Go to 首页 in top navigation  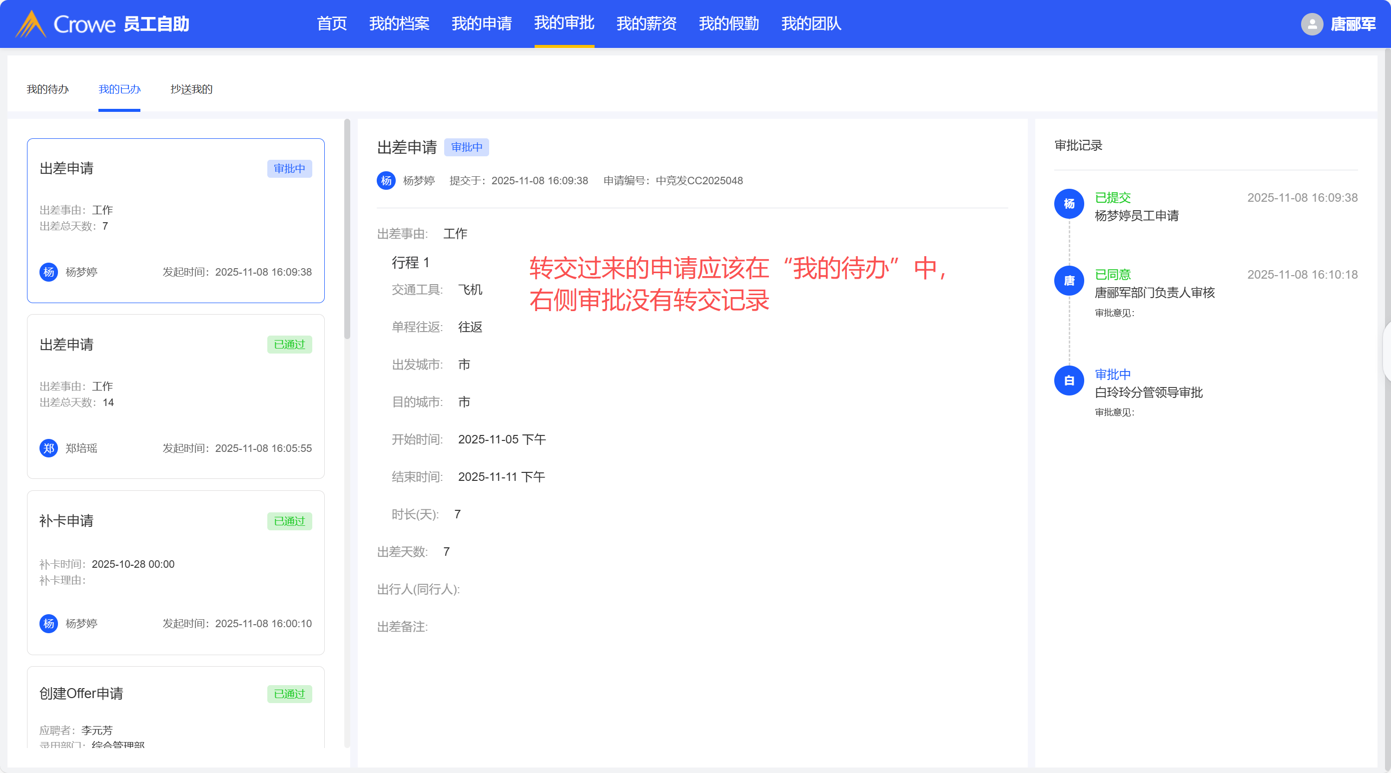(x=332, y=24)
